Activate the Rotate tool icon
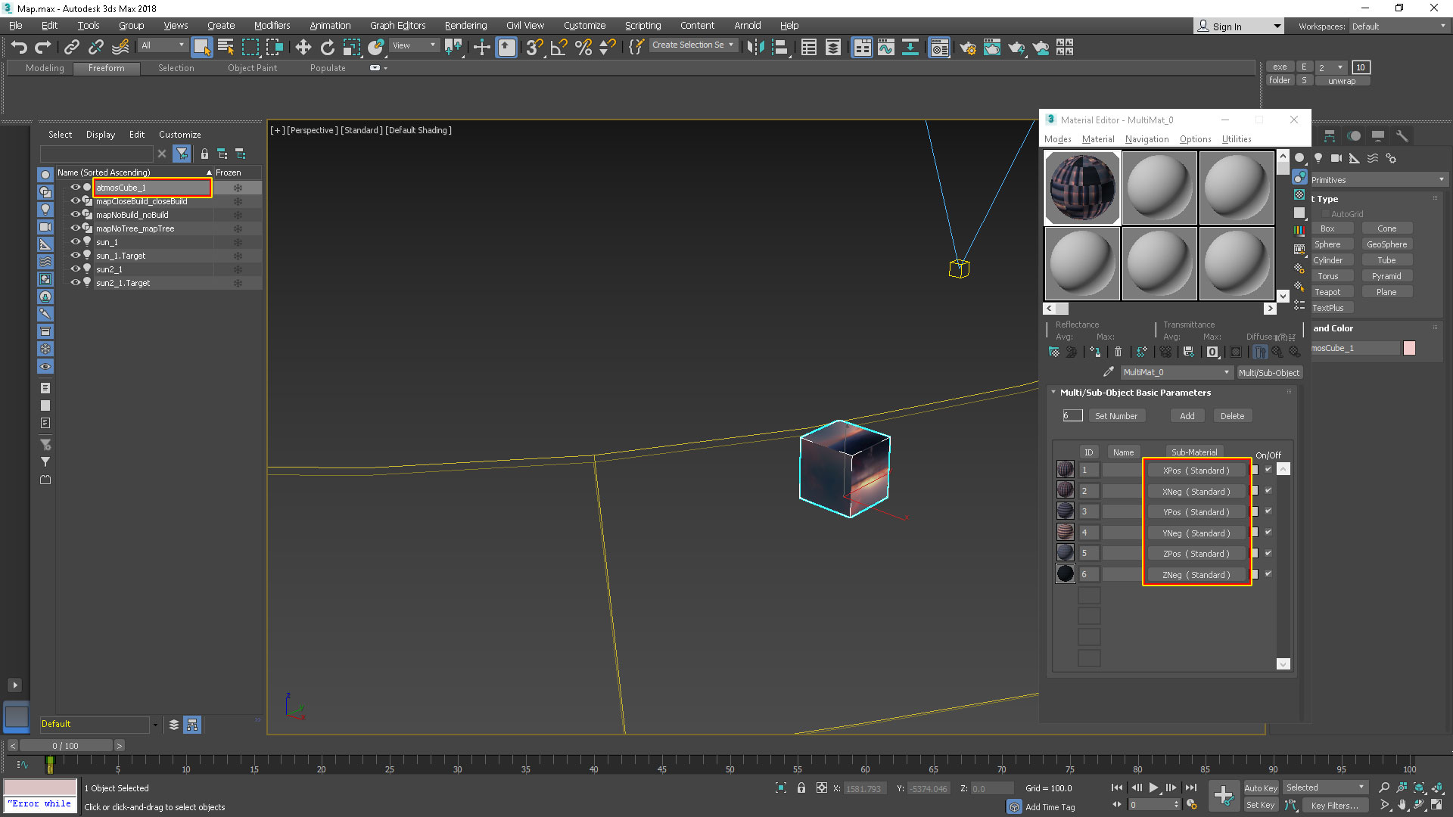 point(327,48)
